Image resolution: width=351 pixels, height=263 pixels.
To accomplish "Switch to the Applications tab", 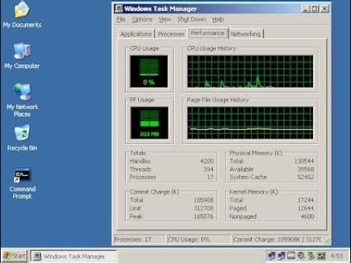I will tap(136, 34).
